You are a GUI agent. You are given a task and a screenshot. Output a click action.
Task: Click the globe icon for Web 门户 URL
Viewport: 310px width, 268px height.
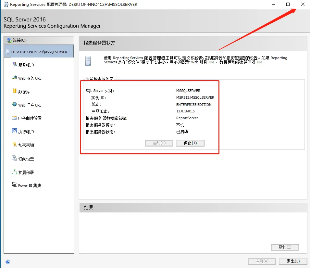(14, 104)
